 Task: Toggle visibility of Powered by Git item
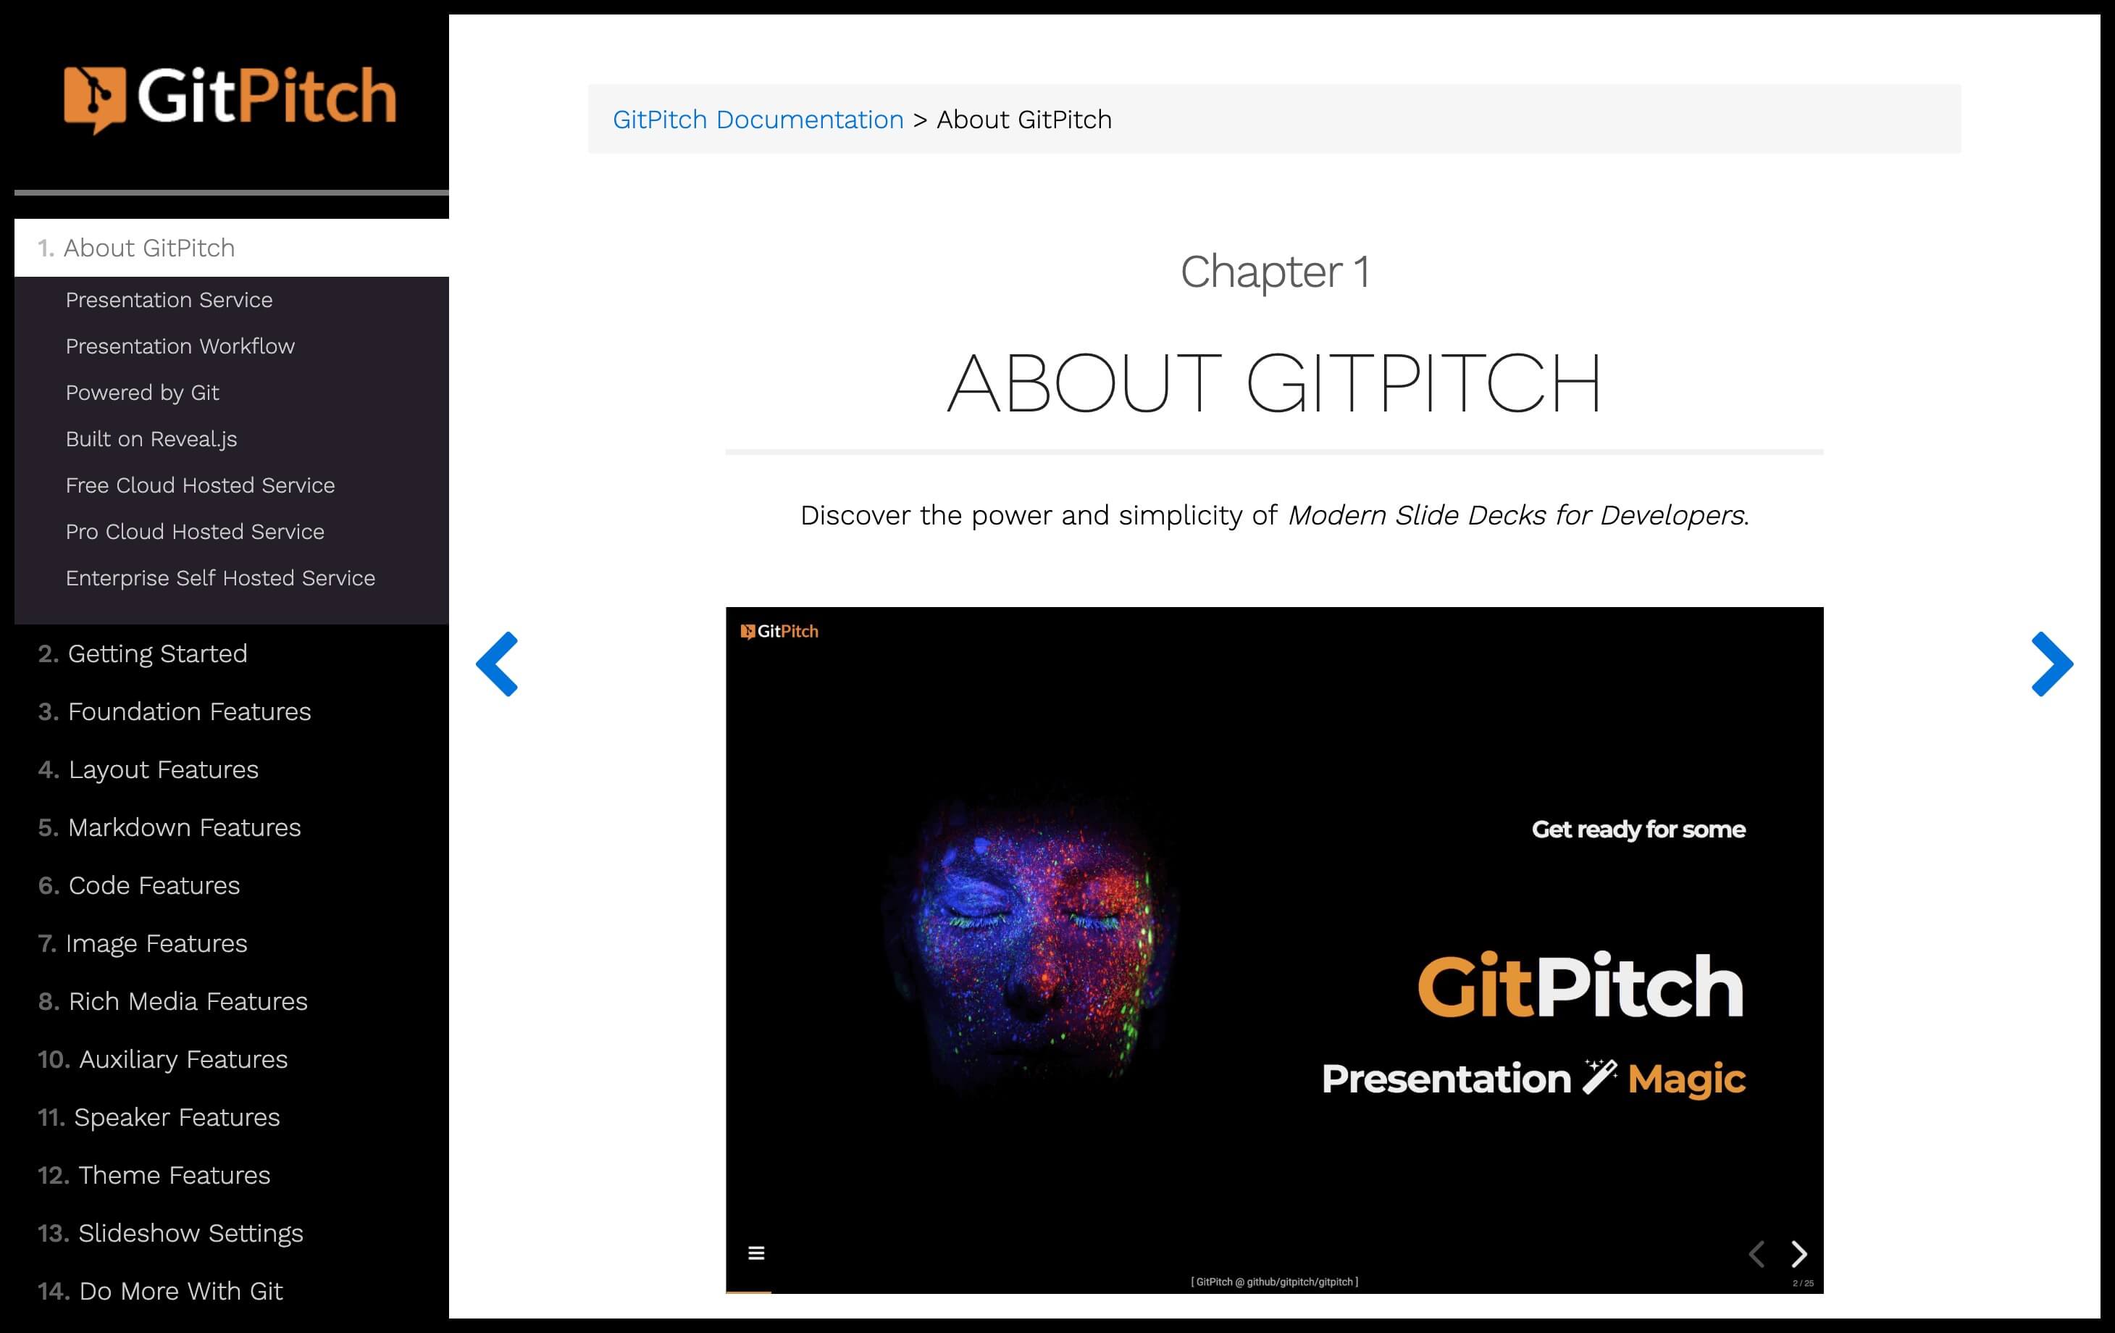(x=141, y=392)
